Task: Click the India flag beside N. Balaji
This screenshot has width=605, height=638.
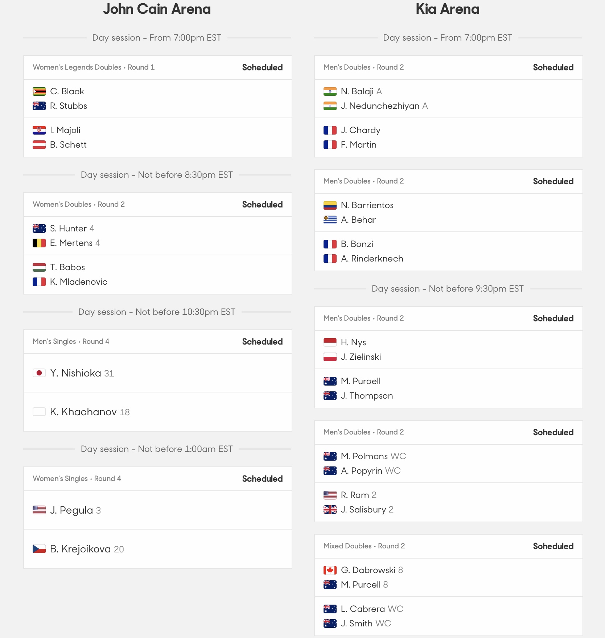Action: 330,91
